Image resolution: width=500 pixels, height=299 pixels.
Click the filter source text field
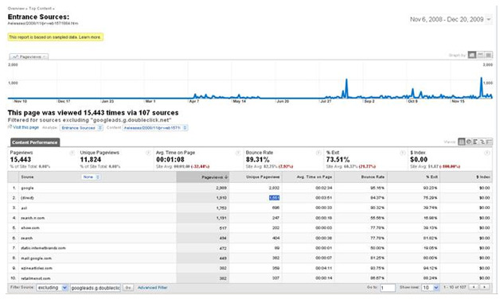pos(96,288)
